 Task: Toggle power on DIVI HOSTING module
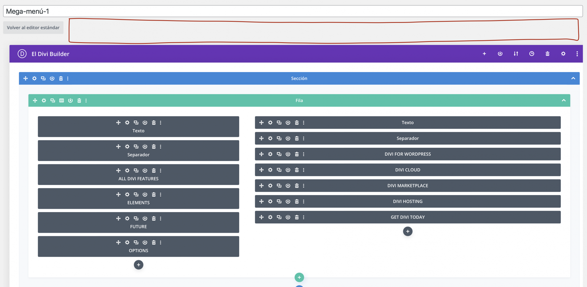point(288,201)
